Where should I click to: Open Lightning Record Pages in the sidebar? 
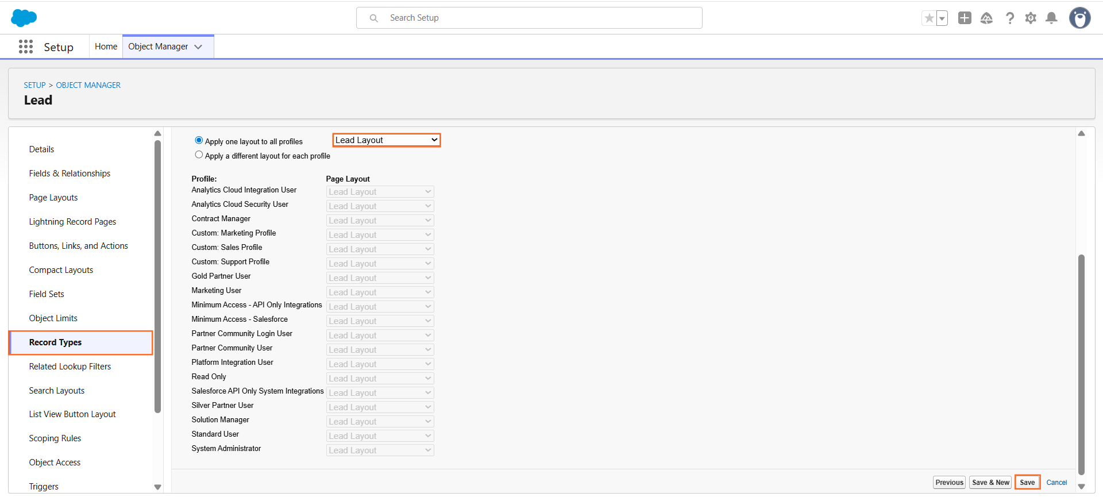click(x=72, y=222)
